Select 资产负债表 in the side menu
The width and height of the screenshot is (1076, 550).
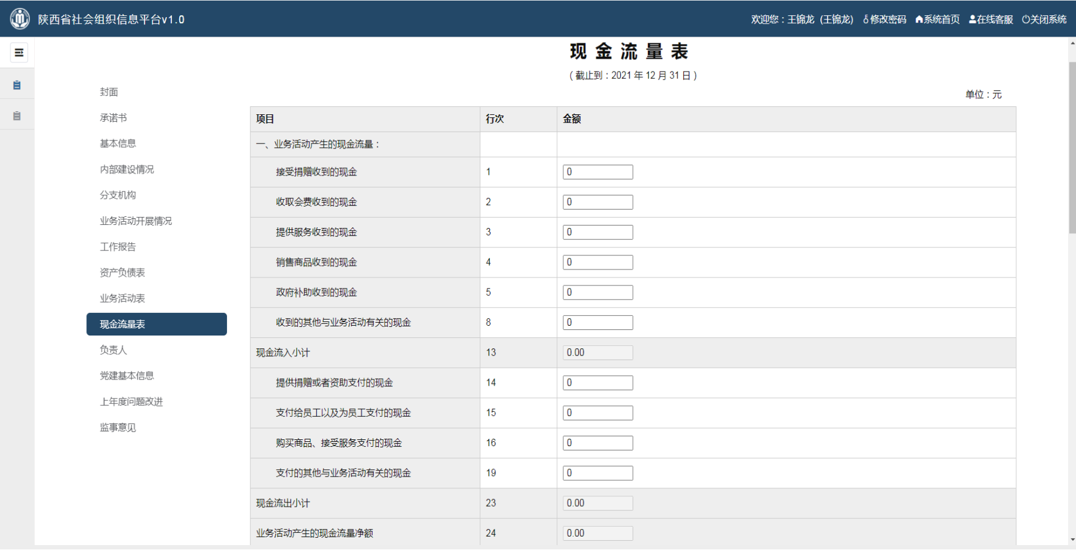[122, 273]
